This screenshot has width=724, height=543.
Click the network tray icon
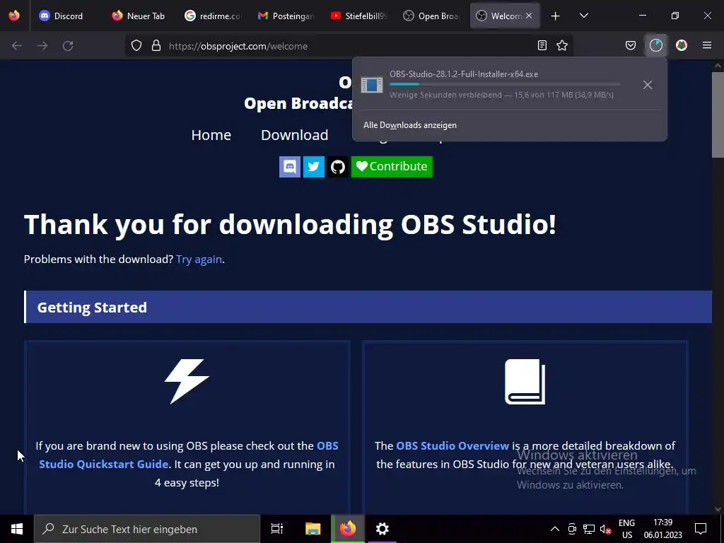(x=589, y=529)
